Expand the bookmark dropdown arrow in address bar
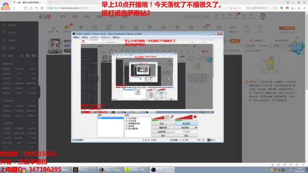308x173 pixels. [x=239, y=8]
